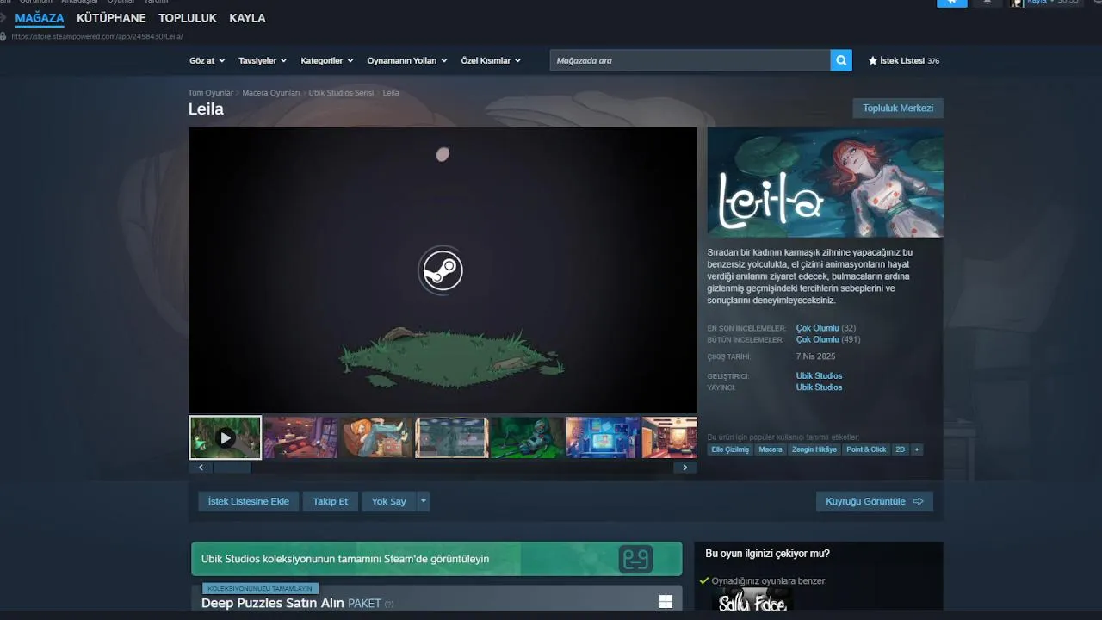Click the blue notification button at top
The image size is (1102, 620).
951,3
